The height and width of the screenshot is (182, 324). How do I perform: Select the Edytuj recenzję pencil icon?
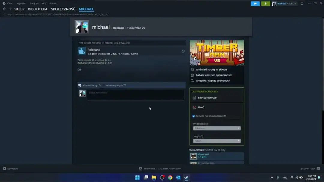[x=194, y=98]
